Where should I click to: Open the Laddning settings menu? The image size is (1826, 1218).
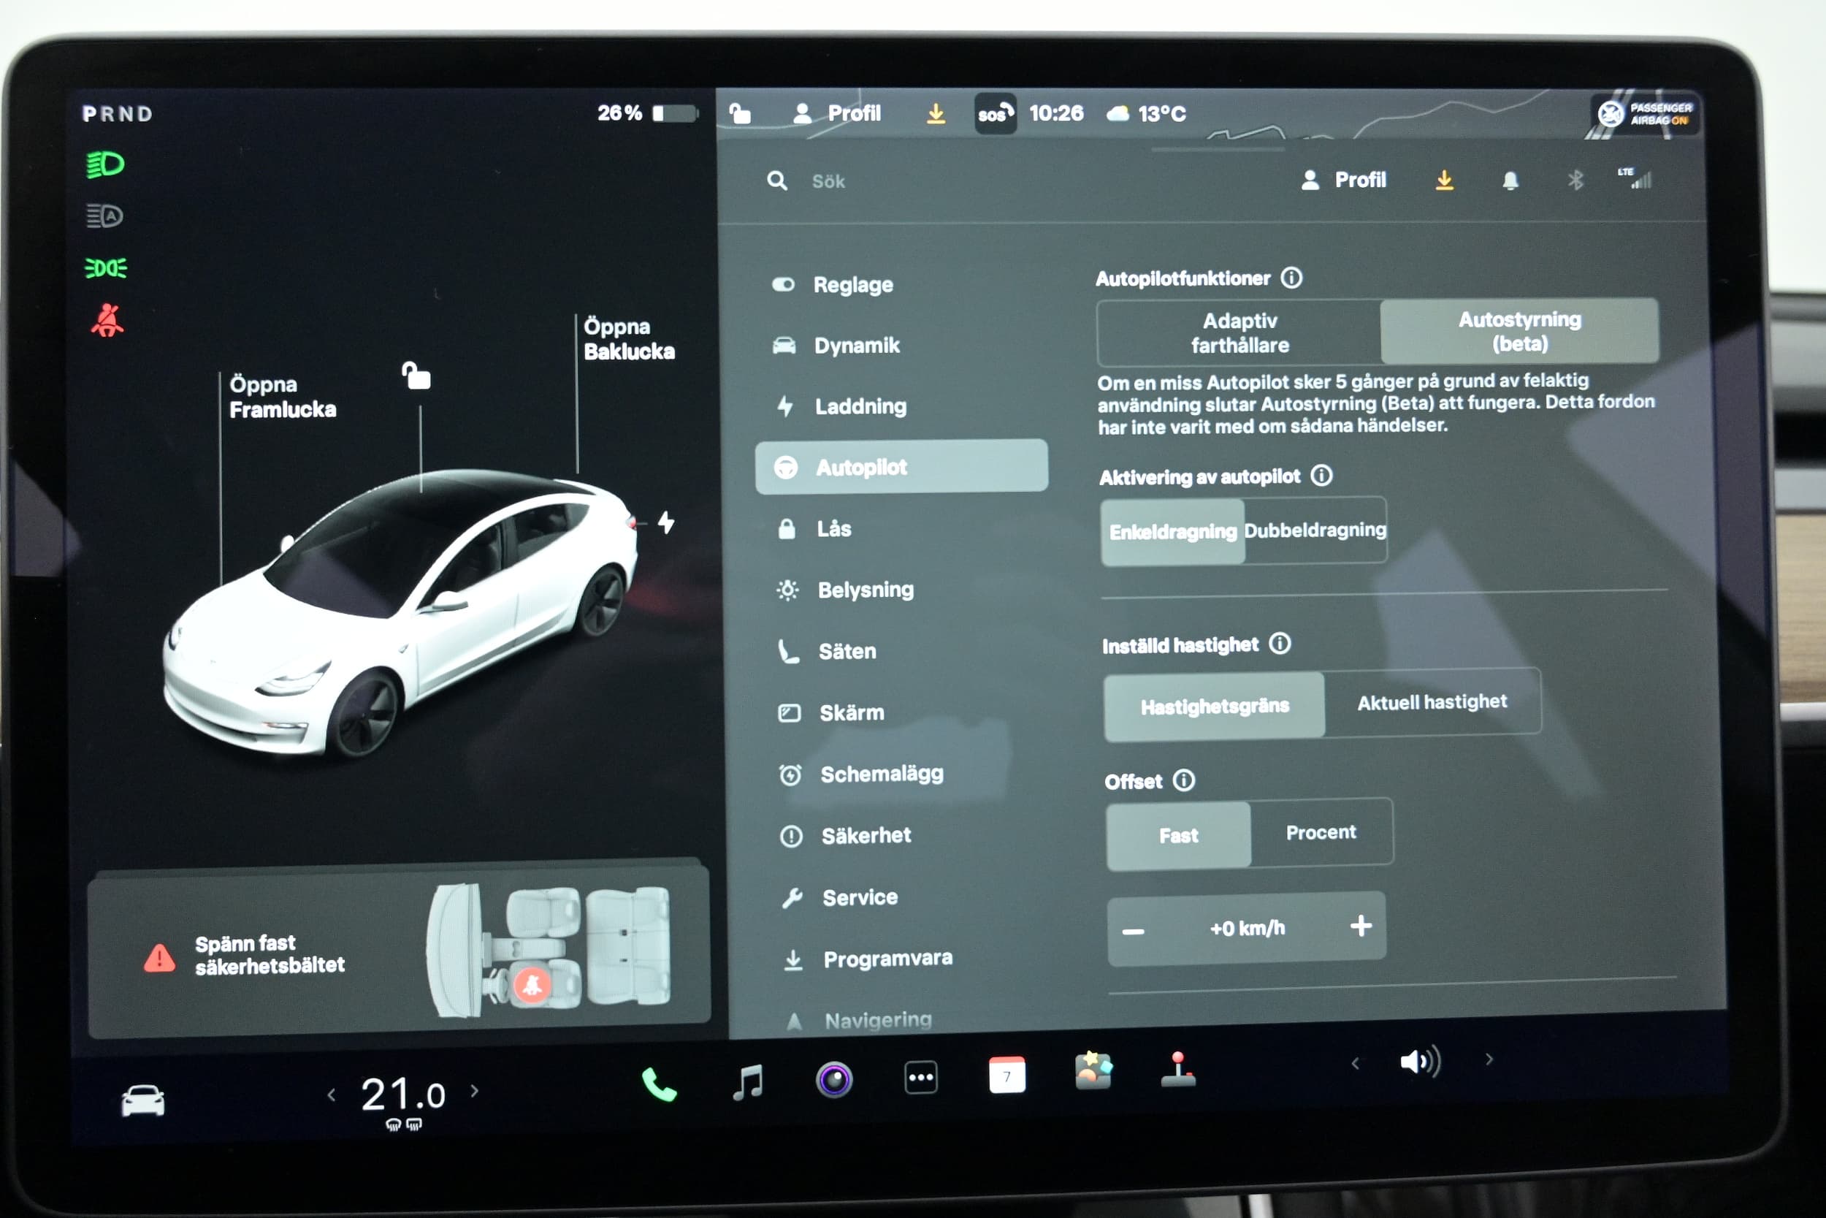(x=860, y=406)
